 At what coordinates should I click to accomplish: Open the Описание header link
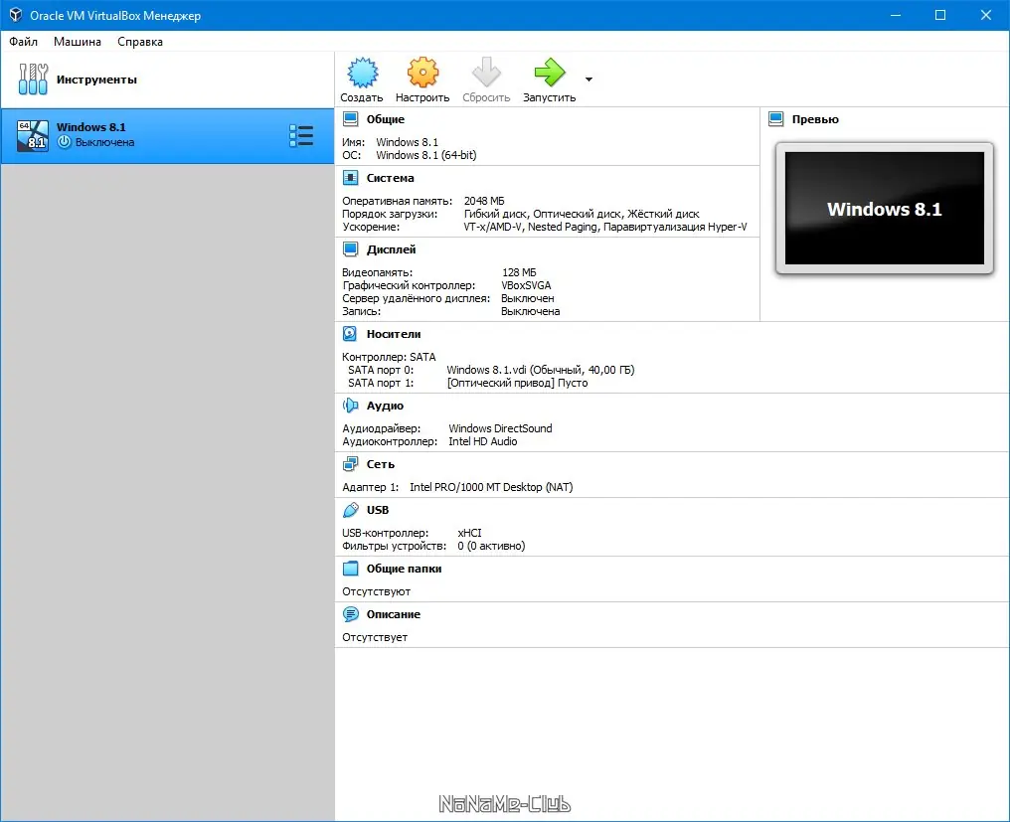(394, 614)
